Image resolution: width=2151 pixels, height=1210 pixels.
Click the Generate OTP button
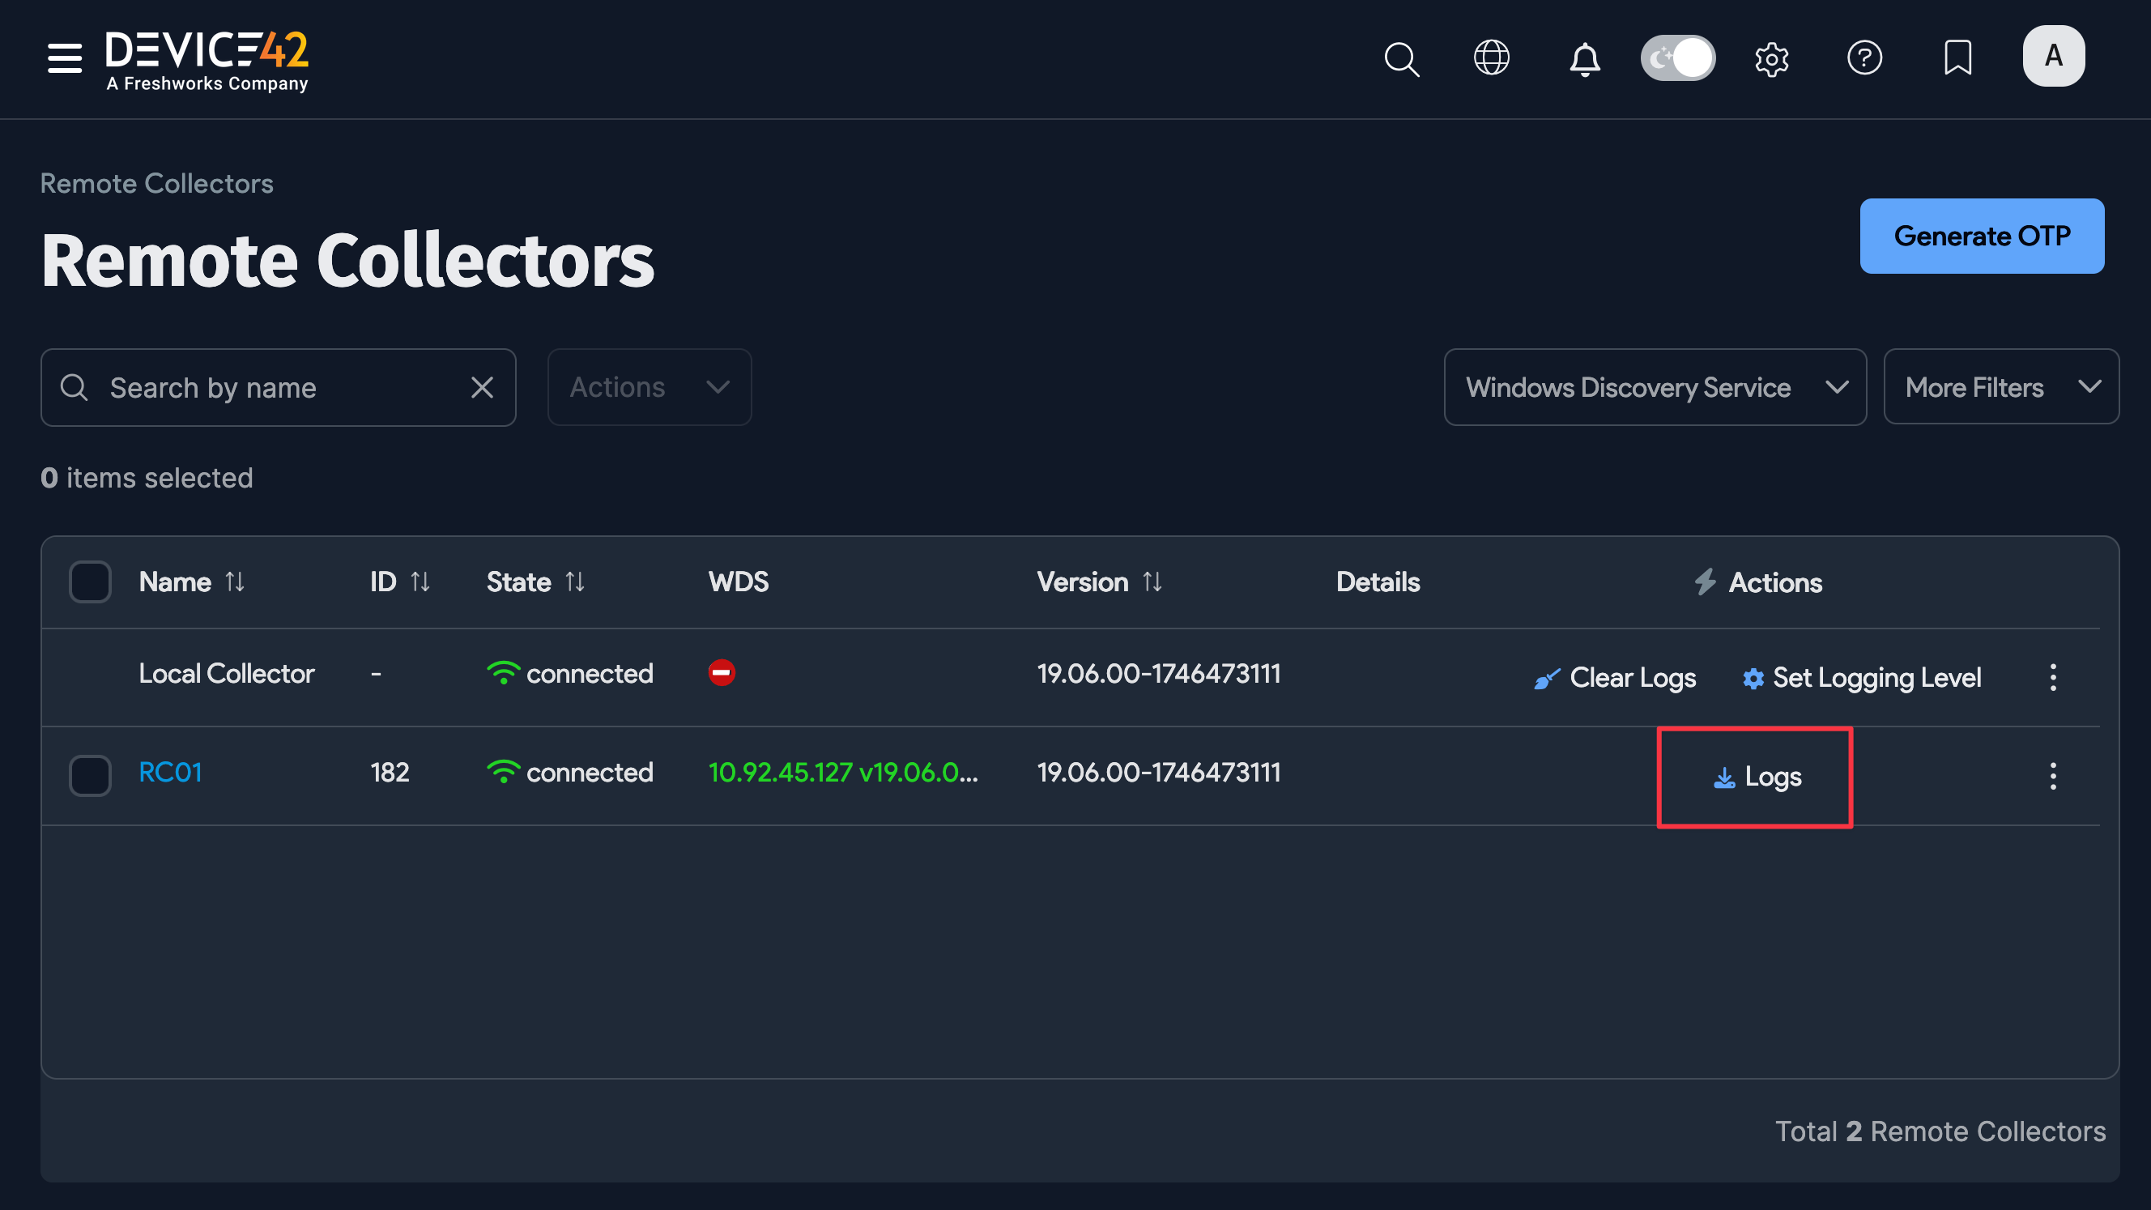pyautogui.click(x=1983, y=236)
